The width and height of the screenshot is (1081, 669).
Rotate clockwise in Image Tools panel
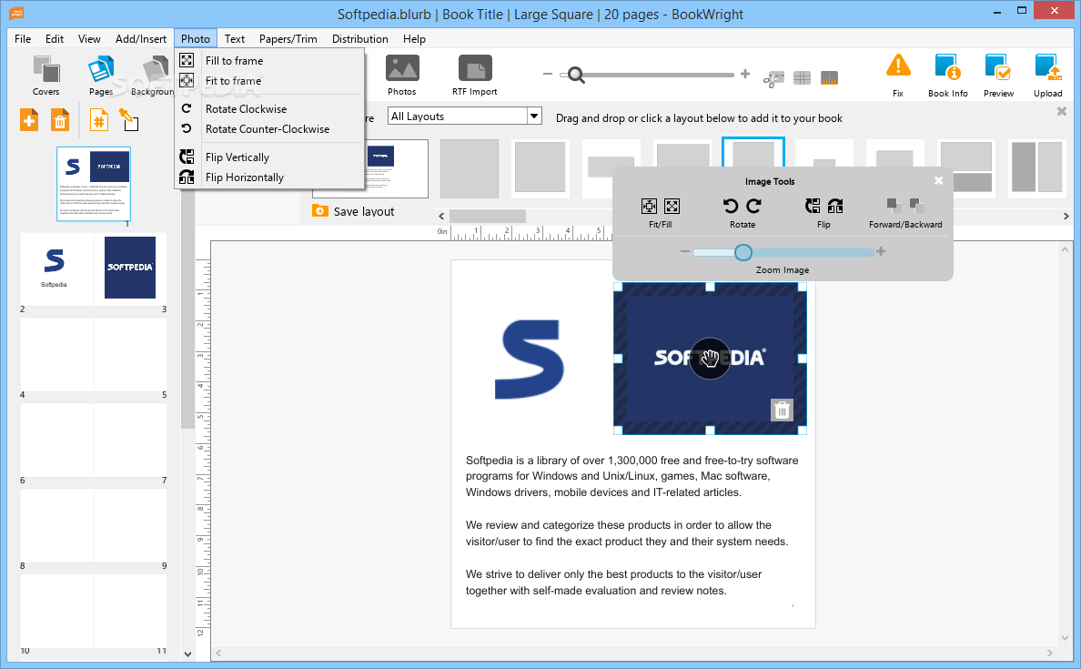pos(754,206)
